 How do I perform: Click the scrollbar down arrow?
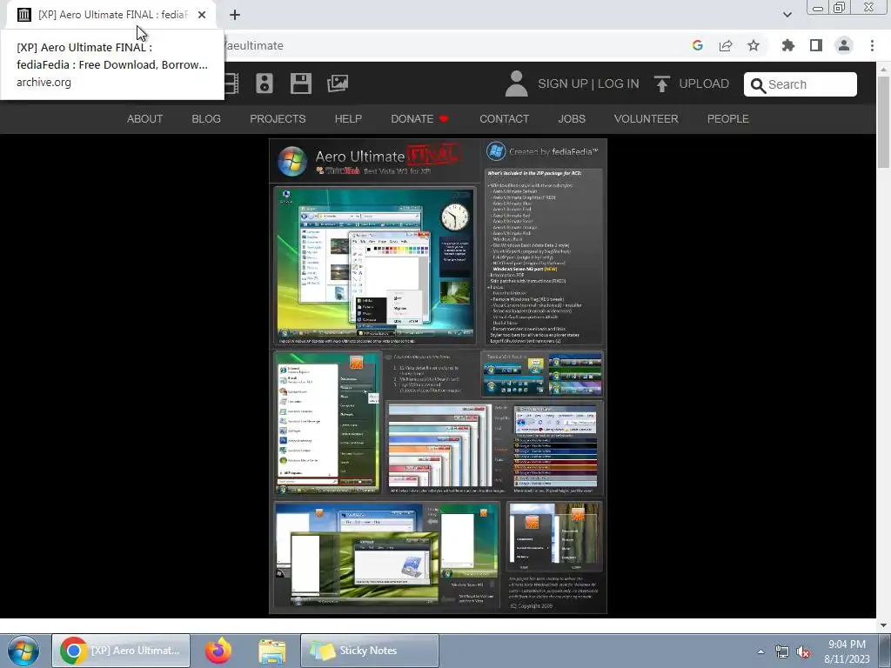[x=884, y=625]
